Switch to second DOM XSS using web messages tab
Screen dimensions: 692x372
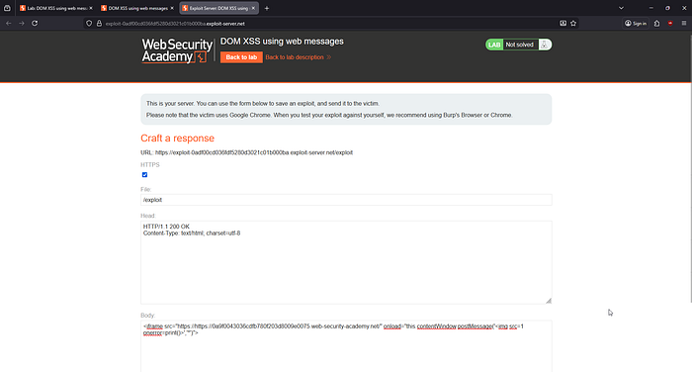coord(136,8)
